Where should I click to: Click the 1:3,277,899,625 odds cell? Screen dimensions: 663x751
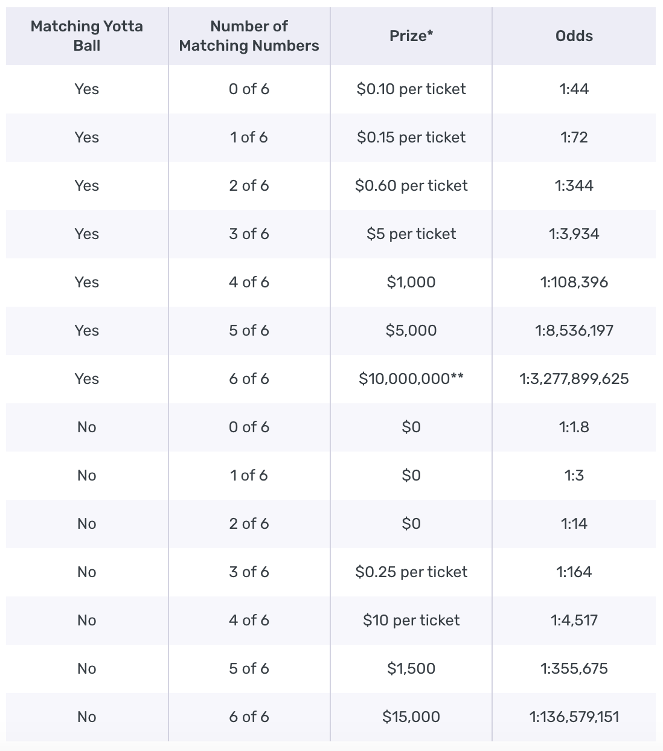574,379
